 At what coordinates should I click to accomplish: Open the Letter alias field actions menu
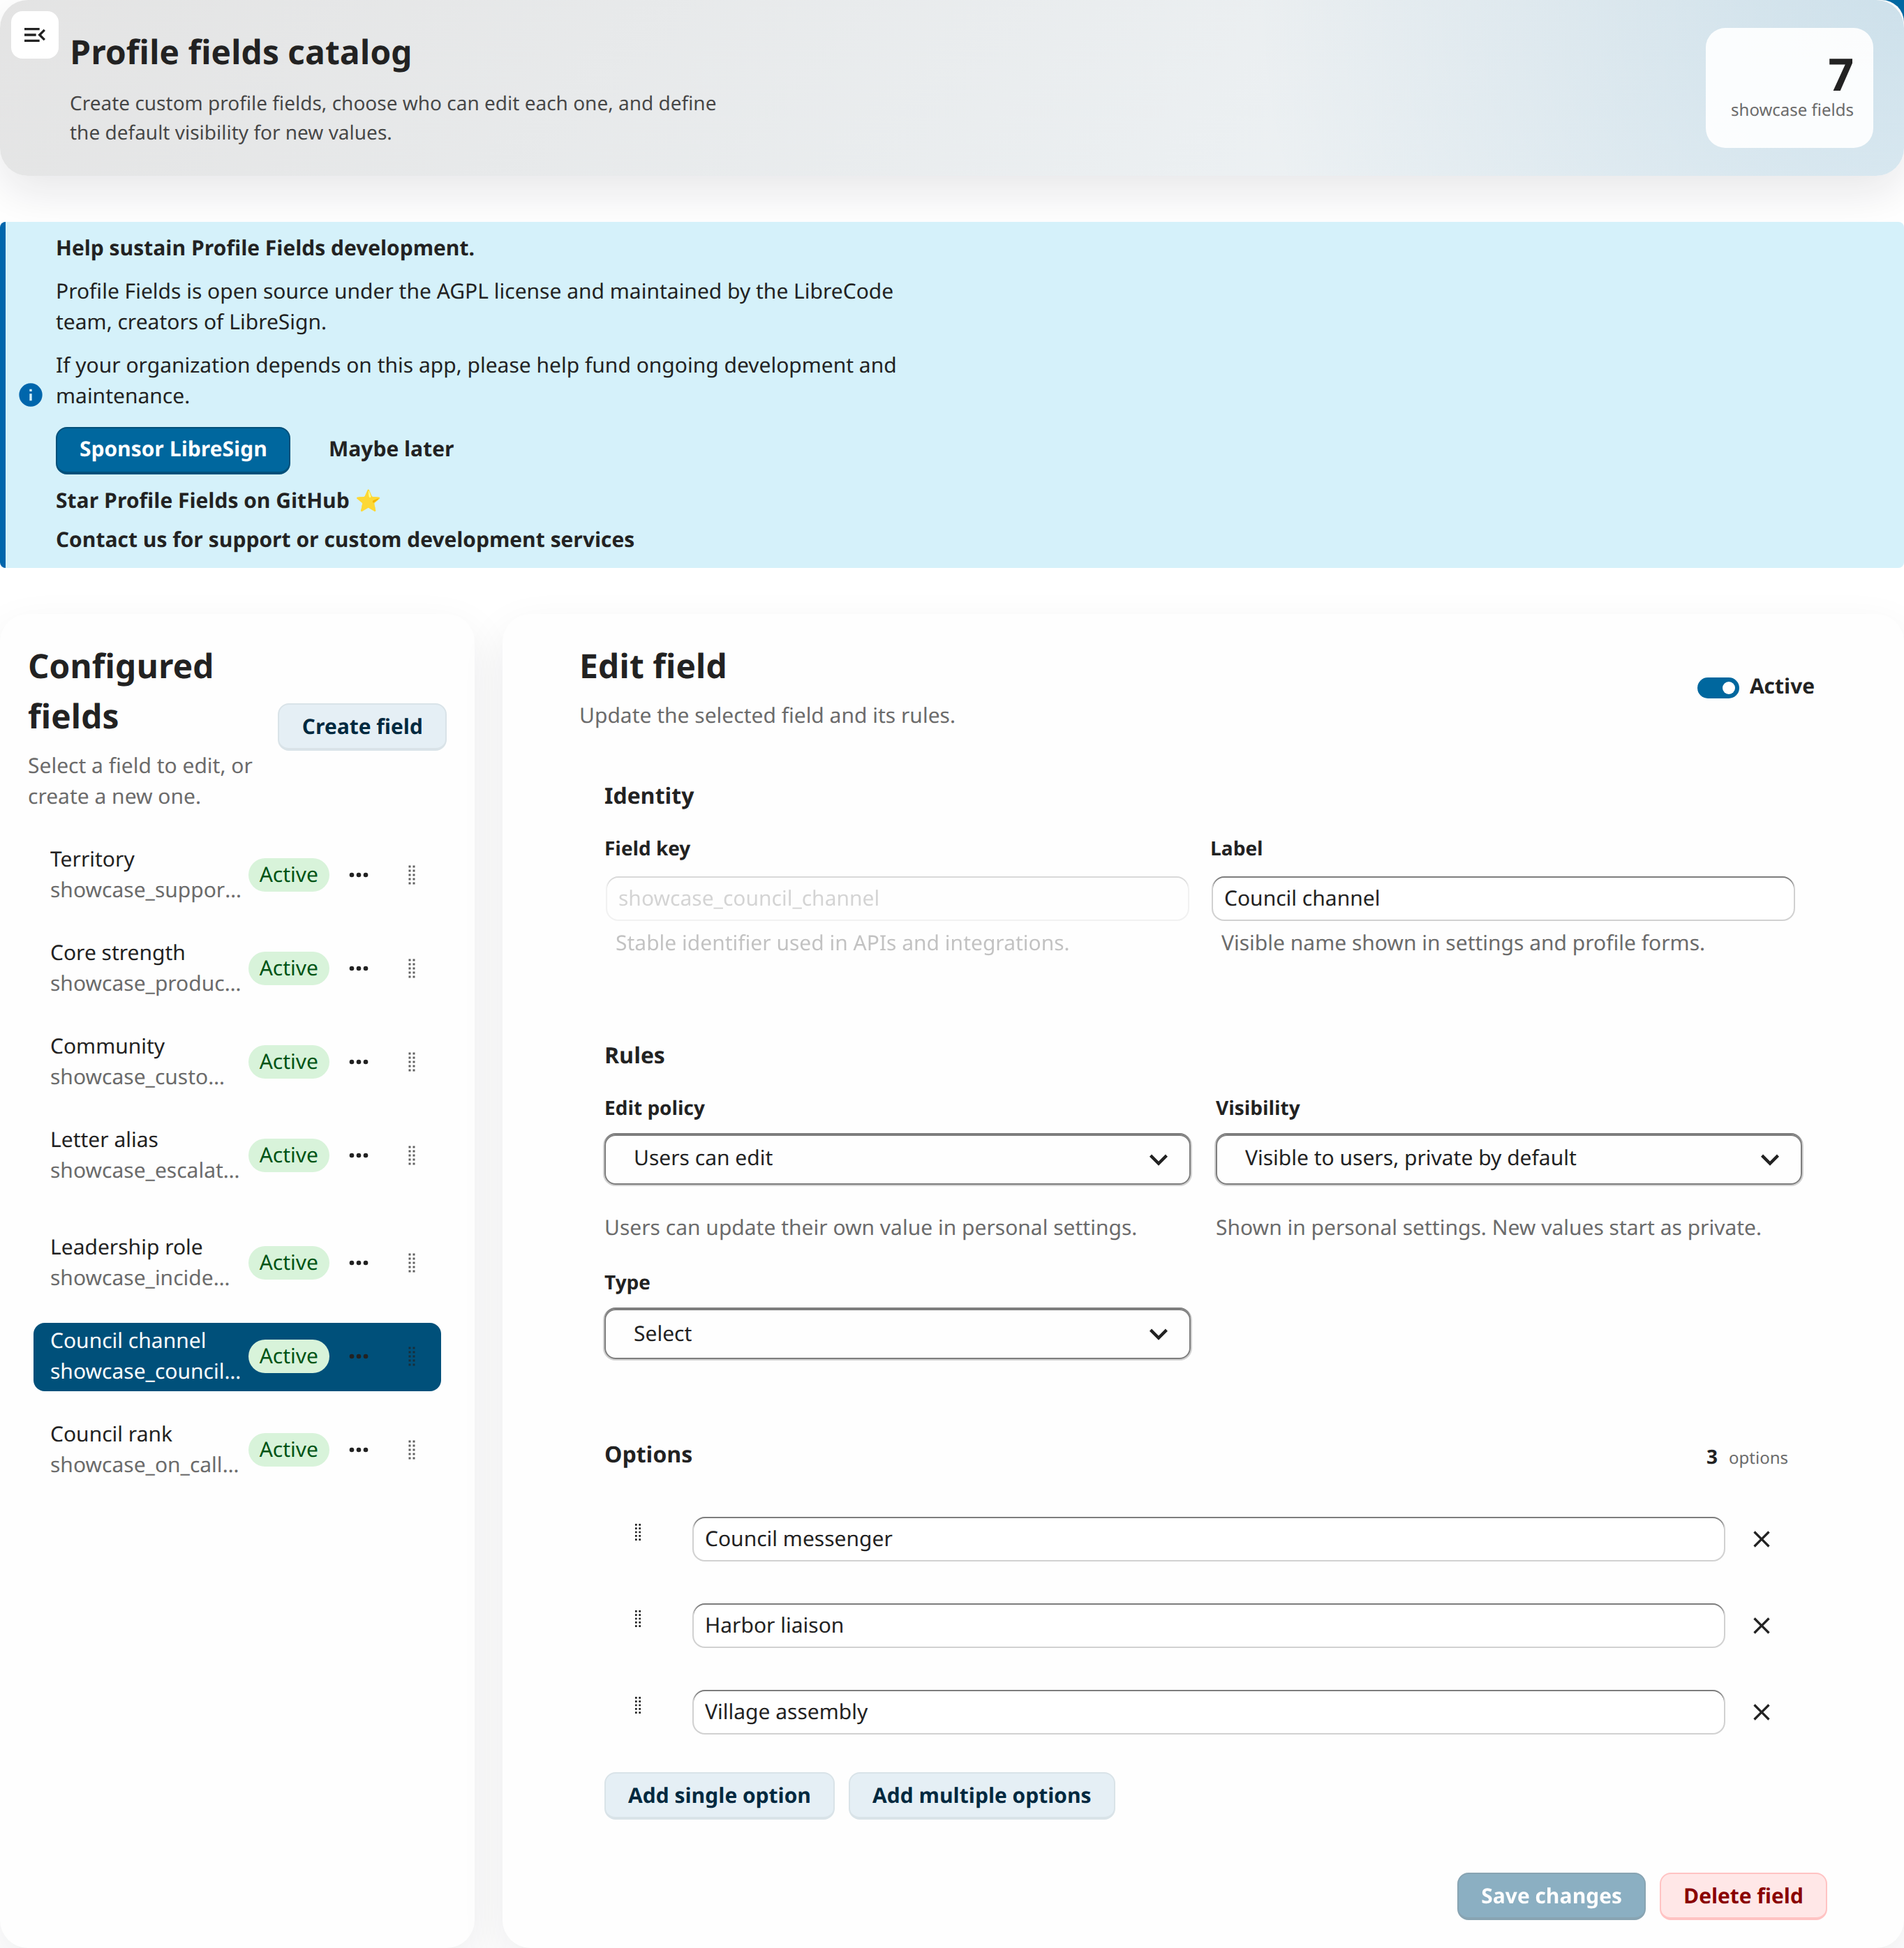[359, 1155]
